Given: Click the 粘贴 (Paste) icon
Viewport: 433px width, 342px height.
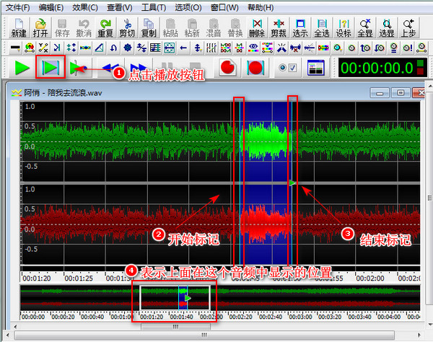Looking at the screenshot, I should click(170, 27).
